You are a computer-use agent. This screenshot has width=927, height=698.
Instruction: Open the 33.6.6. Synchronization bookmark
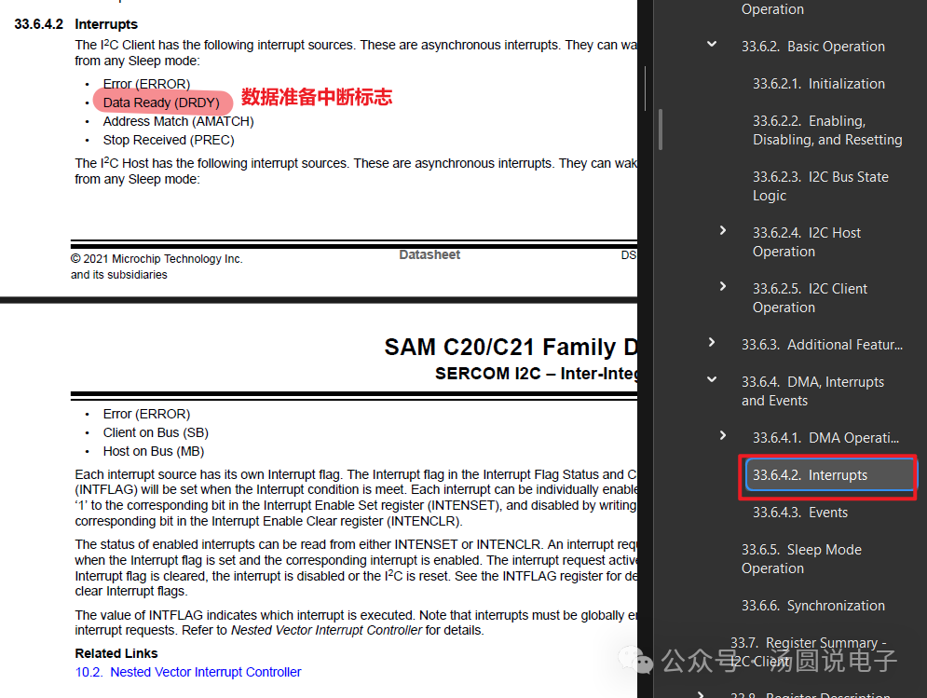pos(813,606)
